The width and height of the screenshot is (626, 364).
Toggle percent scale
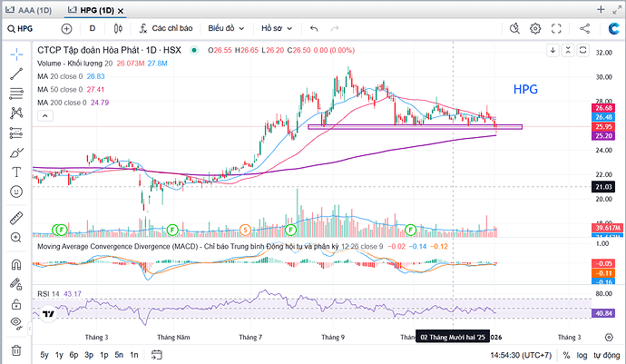[x=566, y=355]
